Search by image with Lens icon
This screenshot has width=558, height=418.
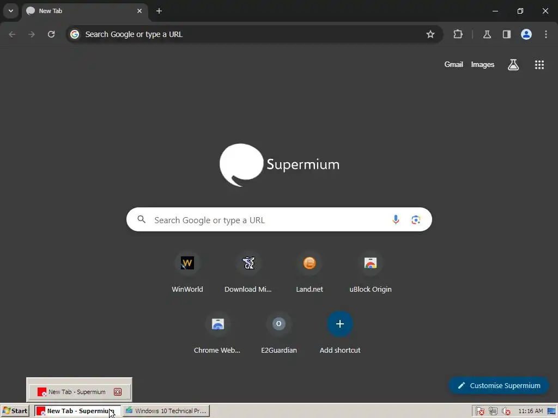point(416,220)
